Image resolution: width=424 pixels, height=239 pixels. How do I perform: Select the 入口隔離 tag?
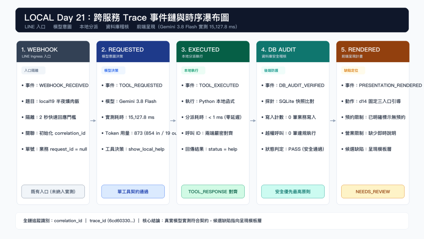tap(33, 71)
